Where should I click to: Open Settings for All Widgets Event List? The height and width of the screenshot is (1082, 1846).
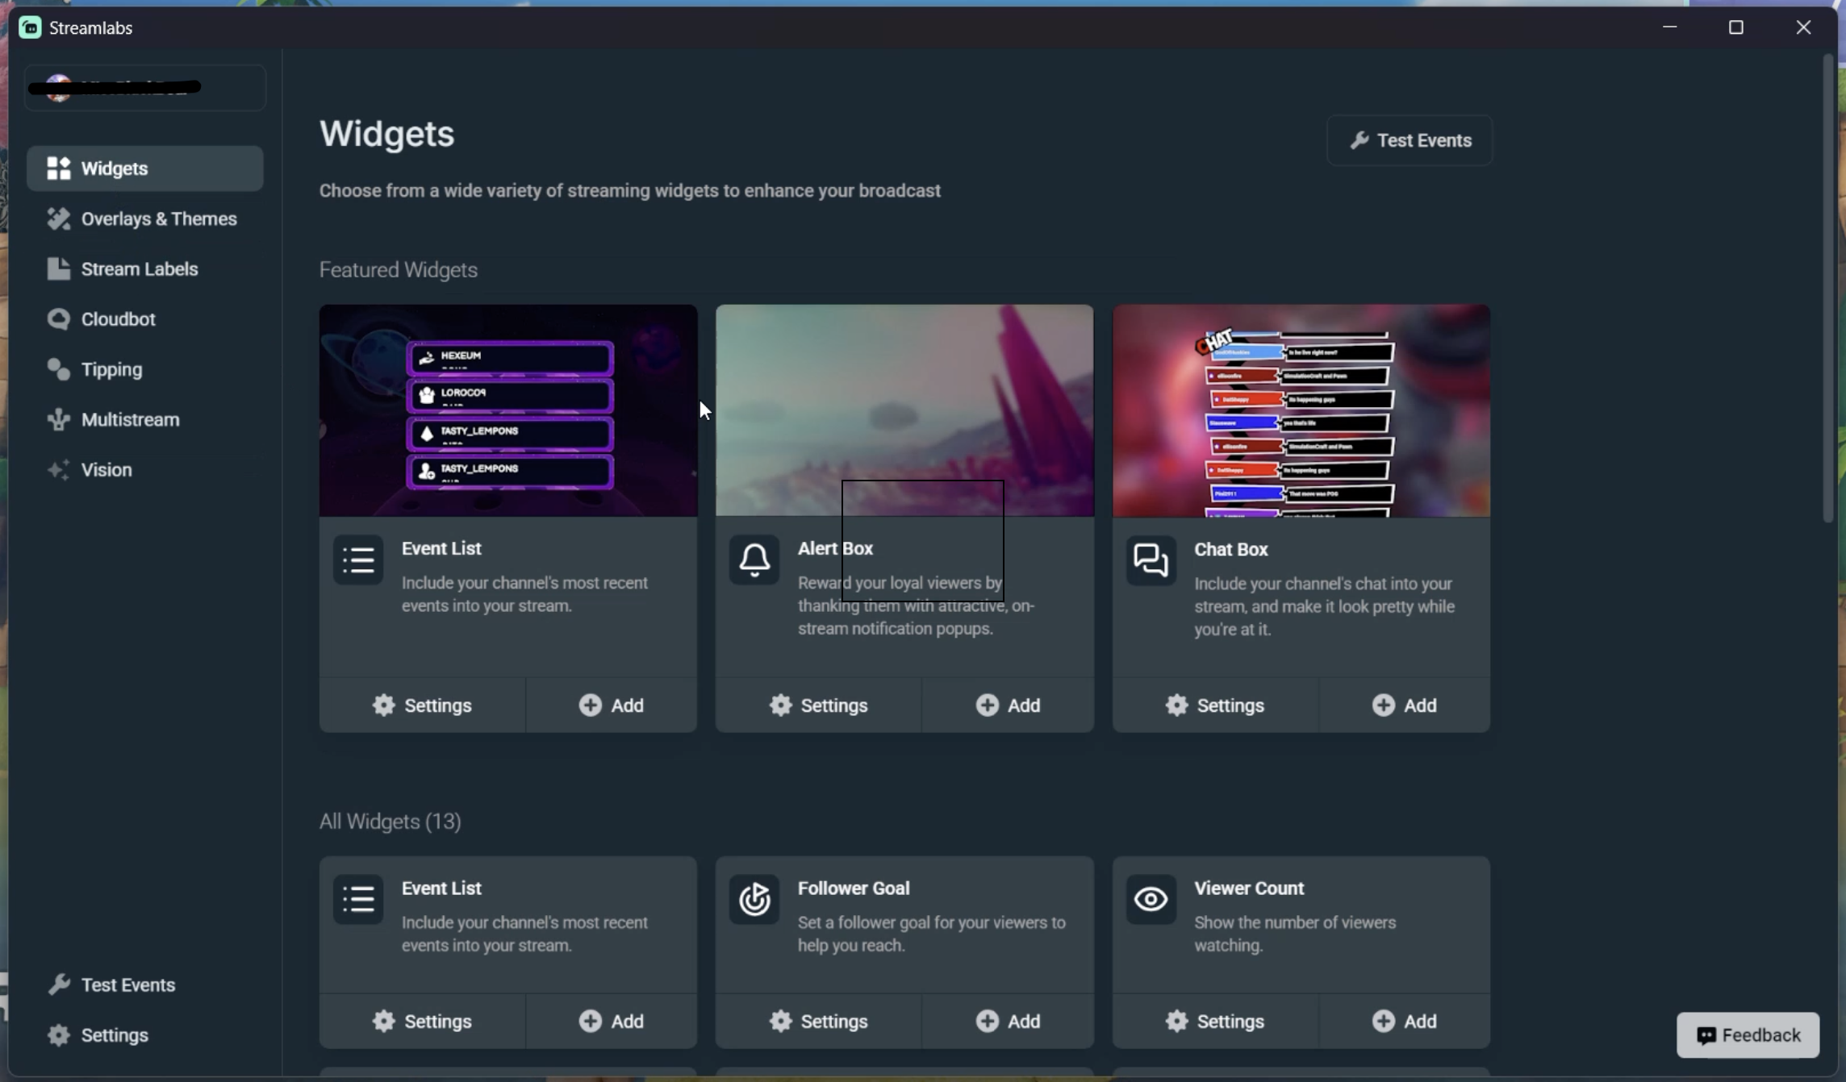click(x=422, y=1021)
